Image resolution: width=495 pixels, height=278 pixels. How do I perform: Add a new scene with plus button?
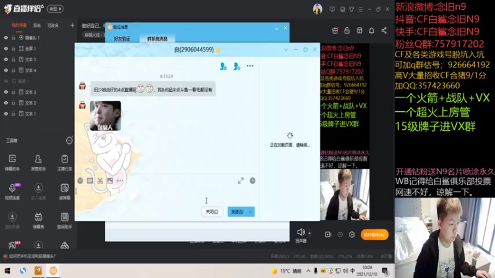[x=72, y=25]
